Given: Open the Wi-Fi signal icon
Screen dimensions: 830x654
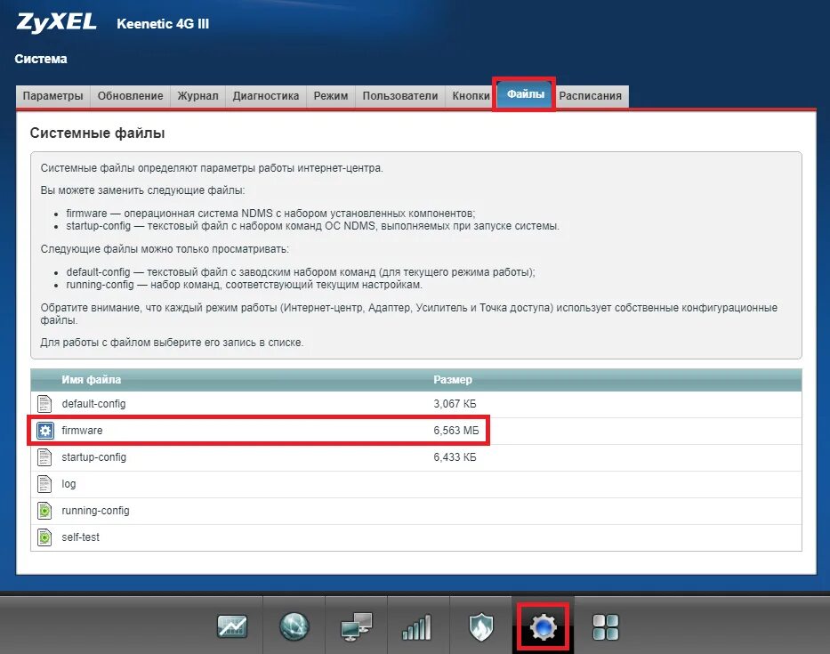Looking at the screenshot, I should point(418,626).
